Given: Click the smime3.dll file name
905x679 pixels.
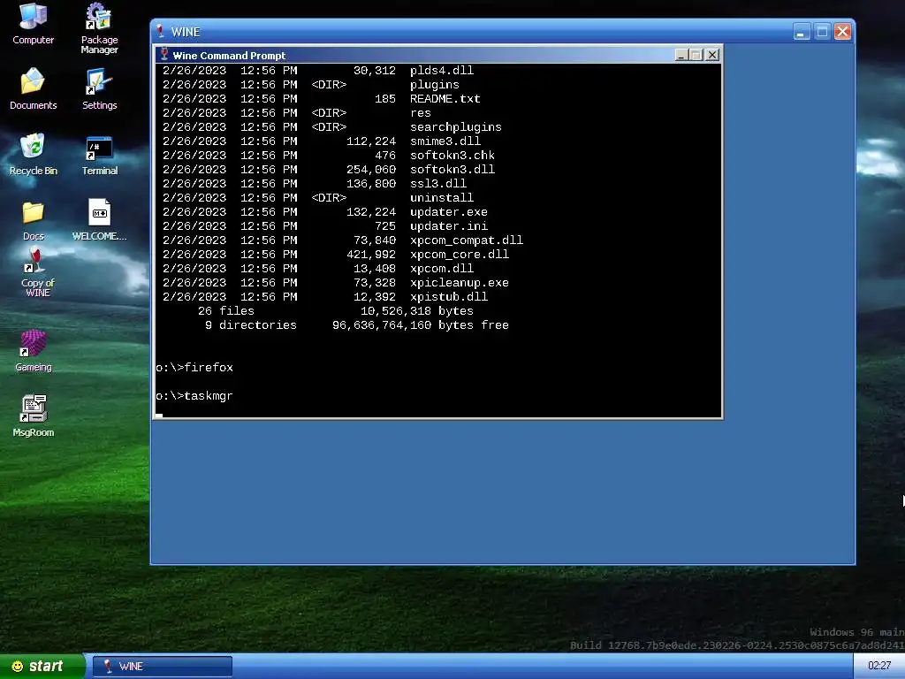Looking at the screenshot, I should [x=445, y=141].
